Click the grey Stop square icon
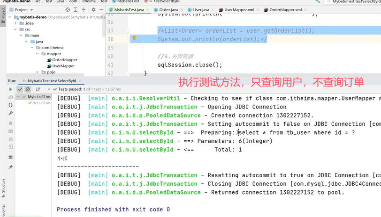 10,123
